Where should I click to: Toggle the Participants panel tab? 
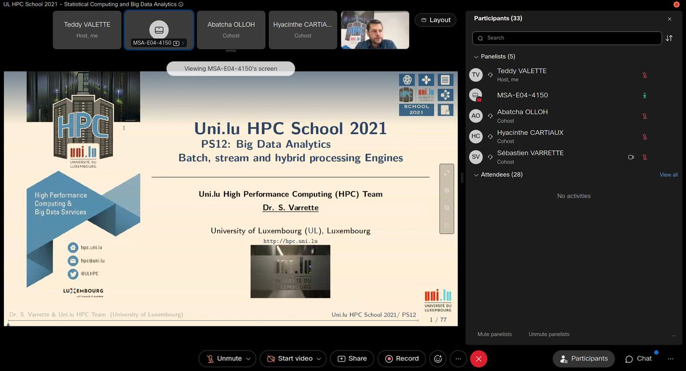tap(584, 358)
